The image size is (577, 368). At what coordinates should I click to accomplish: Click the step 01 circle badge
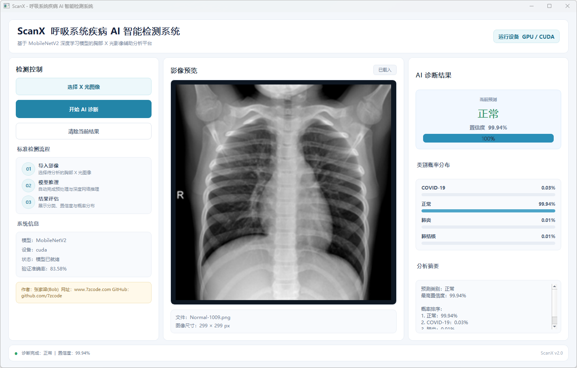28,169
